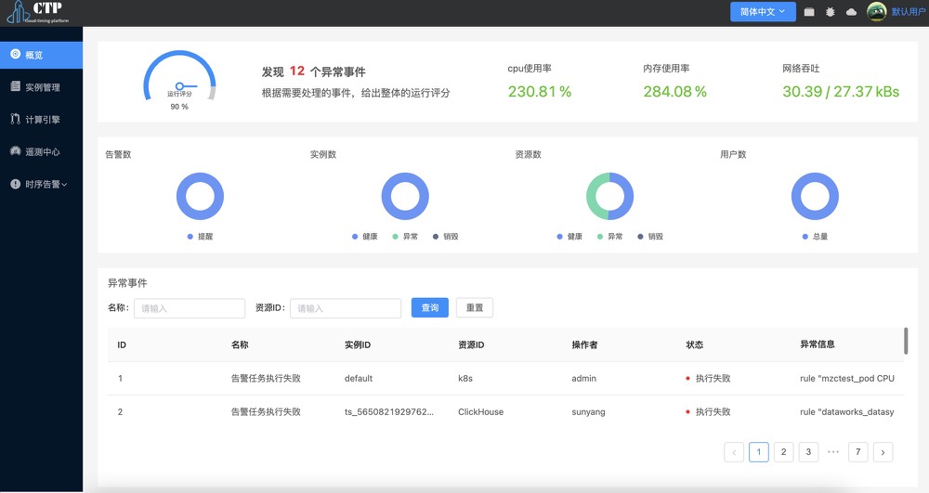
Task: Jump to page 7 in pagination
Action: coord(857,452)
